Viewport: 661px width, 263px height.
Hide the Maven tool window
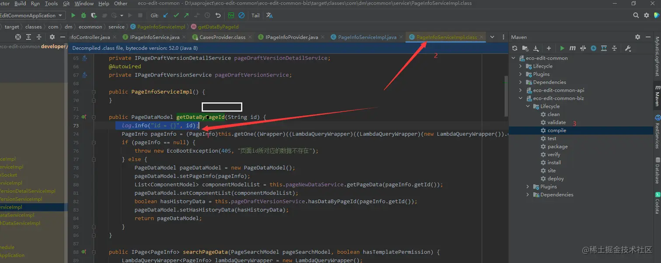(647, 37)
